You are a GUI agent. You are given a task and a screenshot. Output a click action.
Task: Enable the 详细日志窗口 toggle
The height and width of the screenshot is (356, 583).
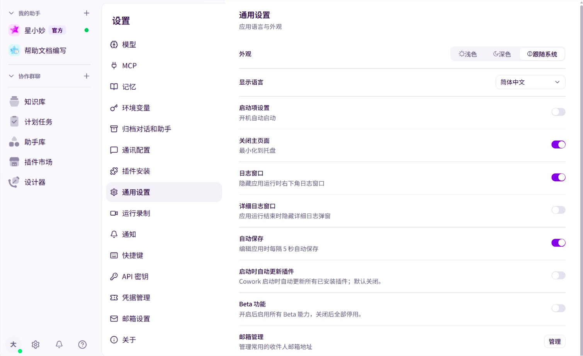point(558,210)
